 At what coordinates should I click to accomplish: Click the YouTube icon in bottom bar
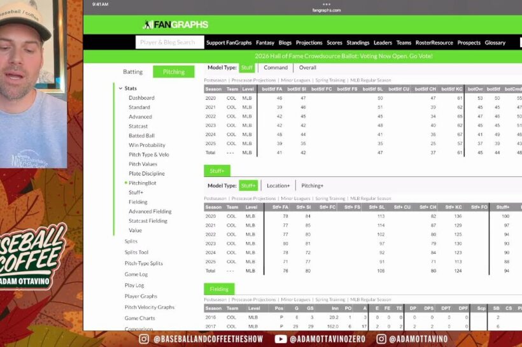click(281, 339)
